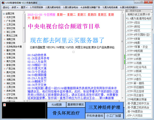The width and height of the screenshot is (154, 120).
Task: Click the 骨头坏死治疗 ad button
Action: [66, 113]
